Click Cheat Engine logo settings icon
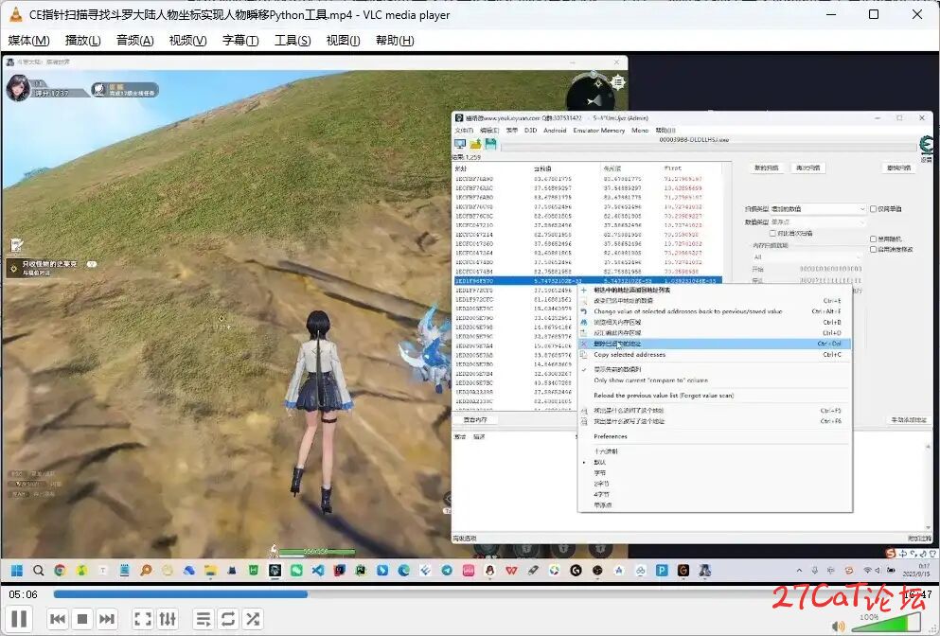 point(927,145)
